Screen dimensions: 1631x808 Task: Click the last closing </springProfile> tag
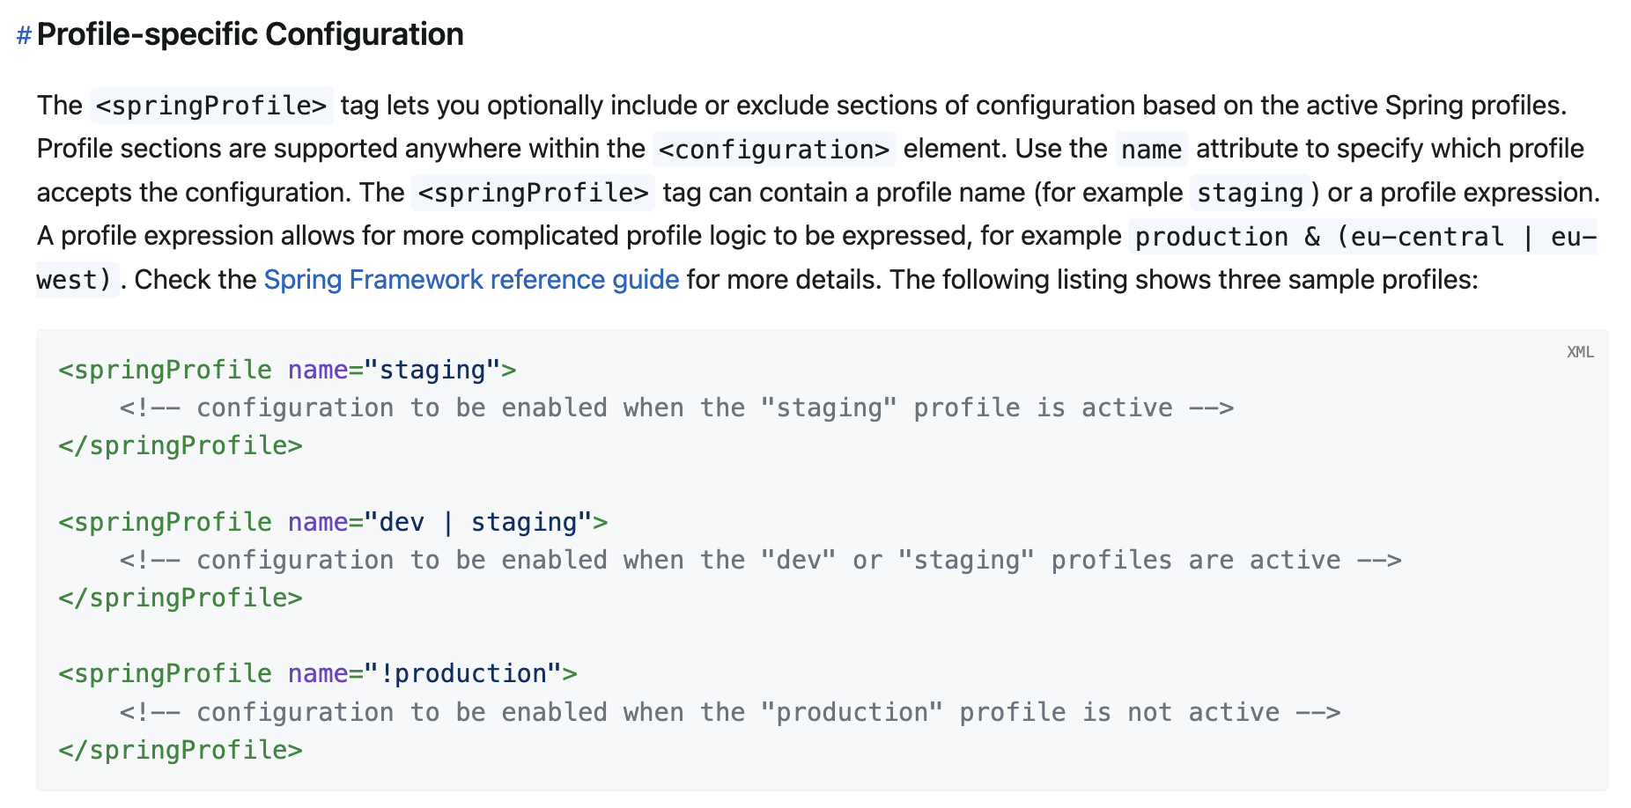[181, 751]
